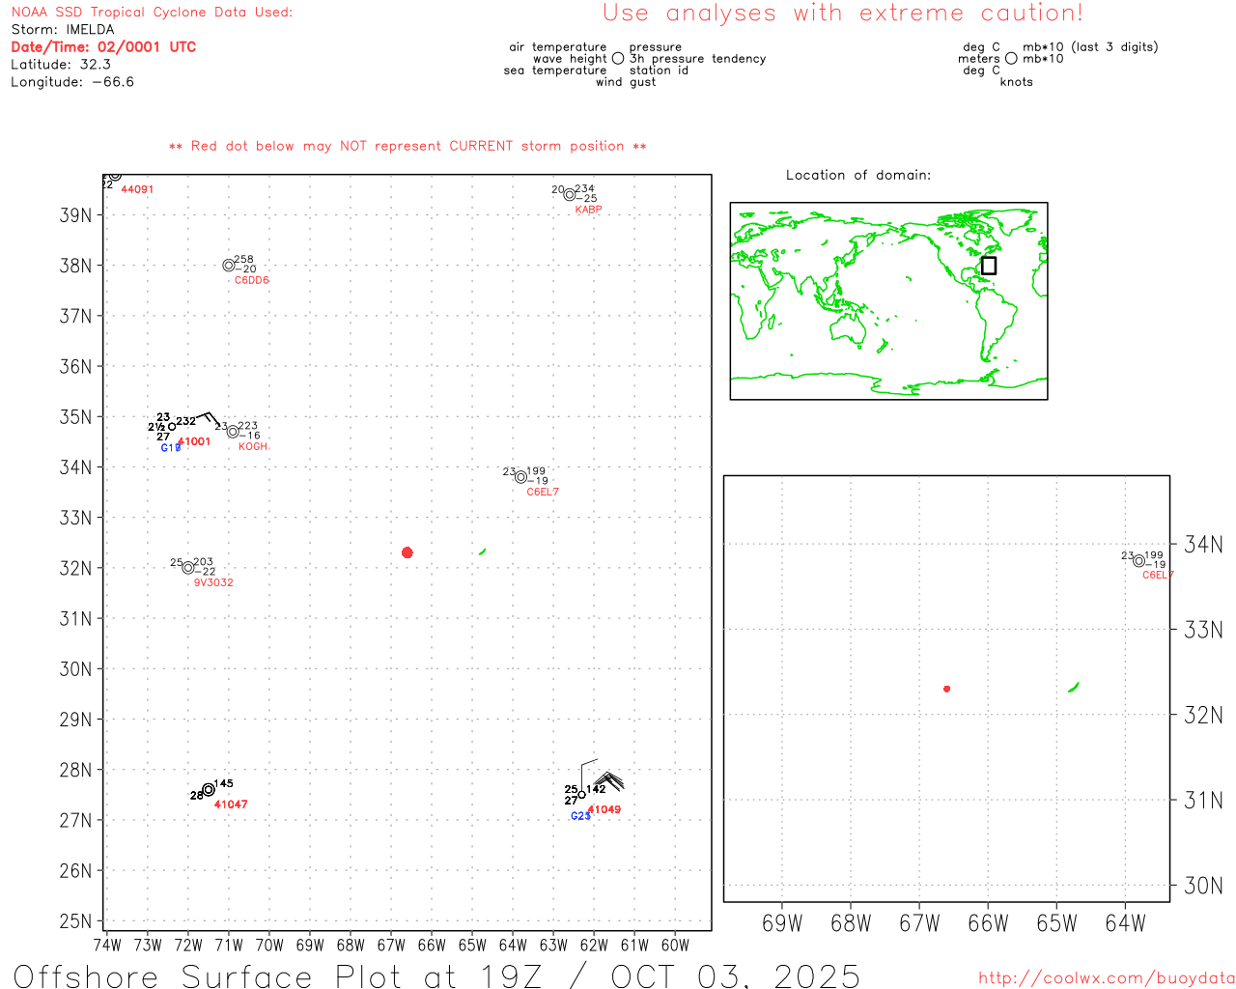Select the C6DD6 station circle marker

pyautogui.click(x=229, y=266)
